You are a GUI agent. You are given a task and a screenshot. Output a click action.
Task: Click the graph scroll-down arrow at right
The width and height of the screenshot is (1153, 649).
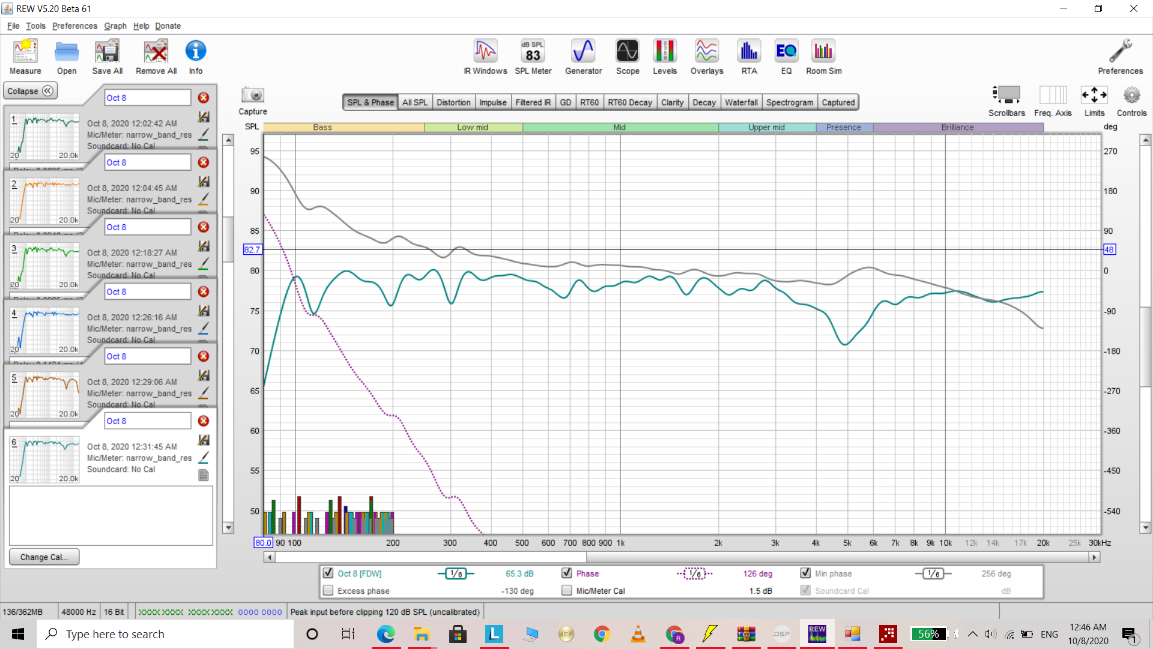(1145, 528)
